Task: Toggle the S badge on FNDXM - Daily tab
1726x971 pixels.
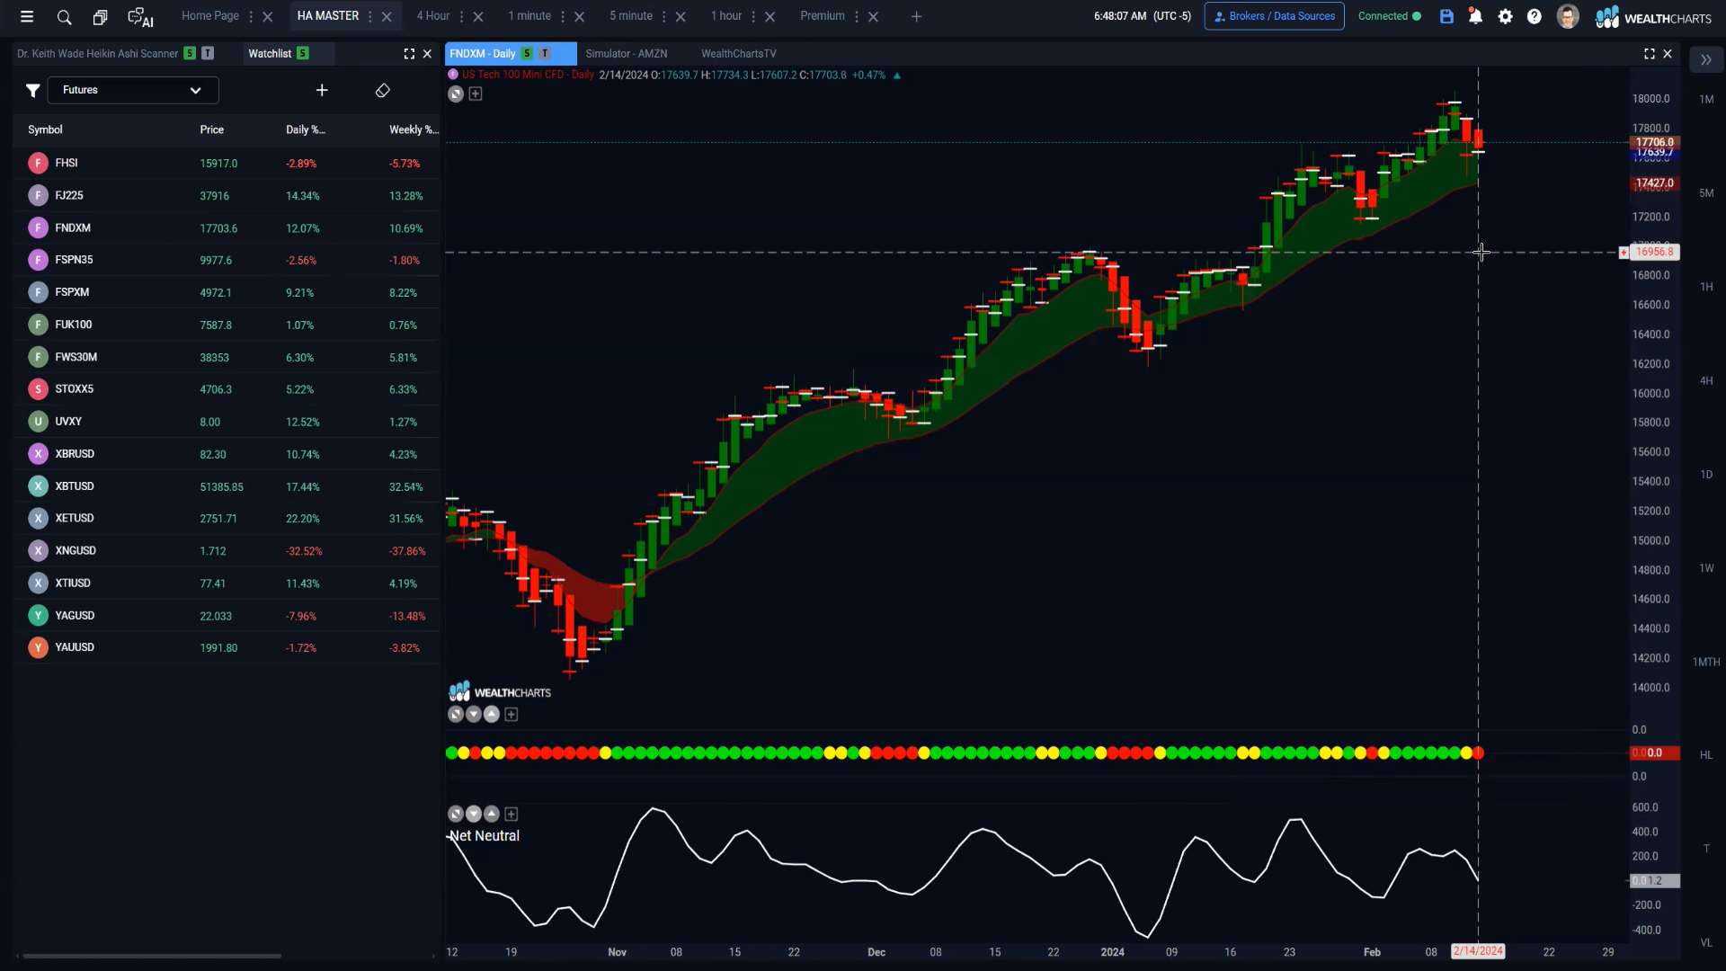Action: tap(527, 54)
